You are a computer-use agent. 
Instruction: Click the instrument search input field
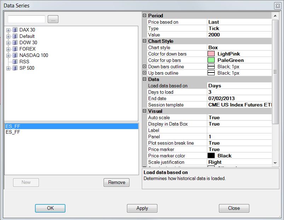point(27,19)
